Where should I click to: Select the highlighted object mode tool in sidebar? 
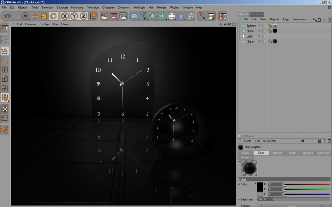click(4, 97)
